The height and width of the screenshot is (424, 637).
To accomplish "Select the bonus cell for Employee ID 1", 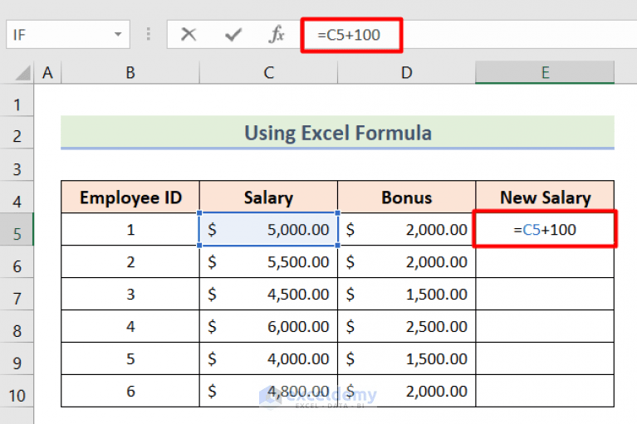I will coord(407,229).
